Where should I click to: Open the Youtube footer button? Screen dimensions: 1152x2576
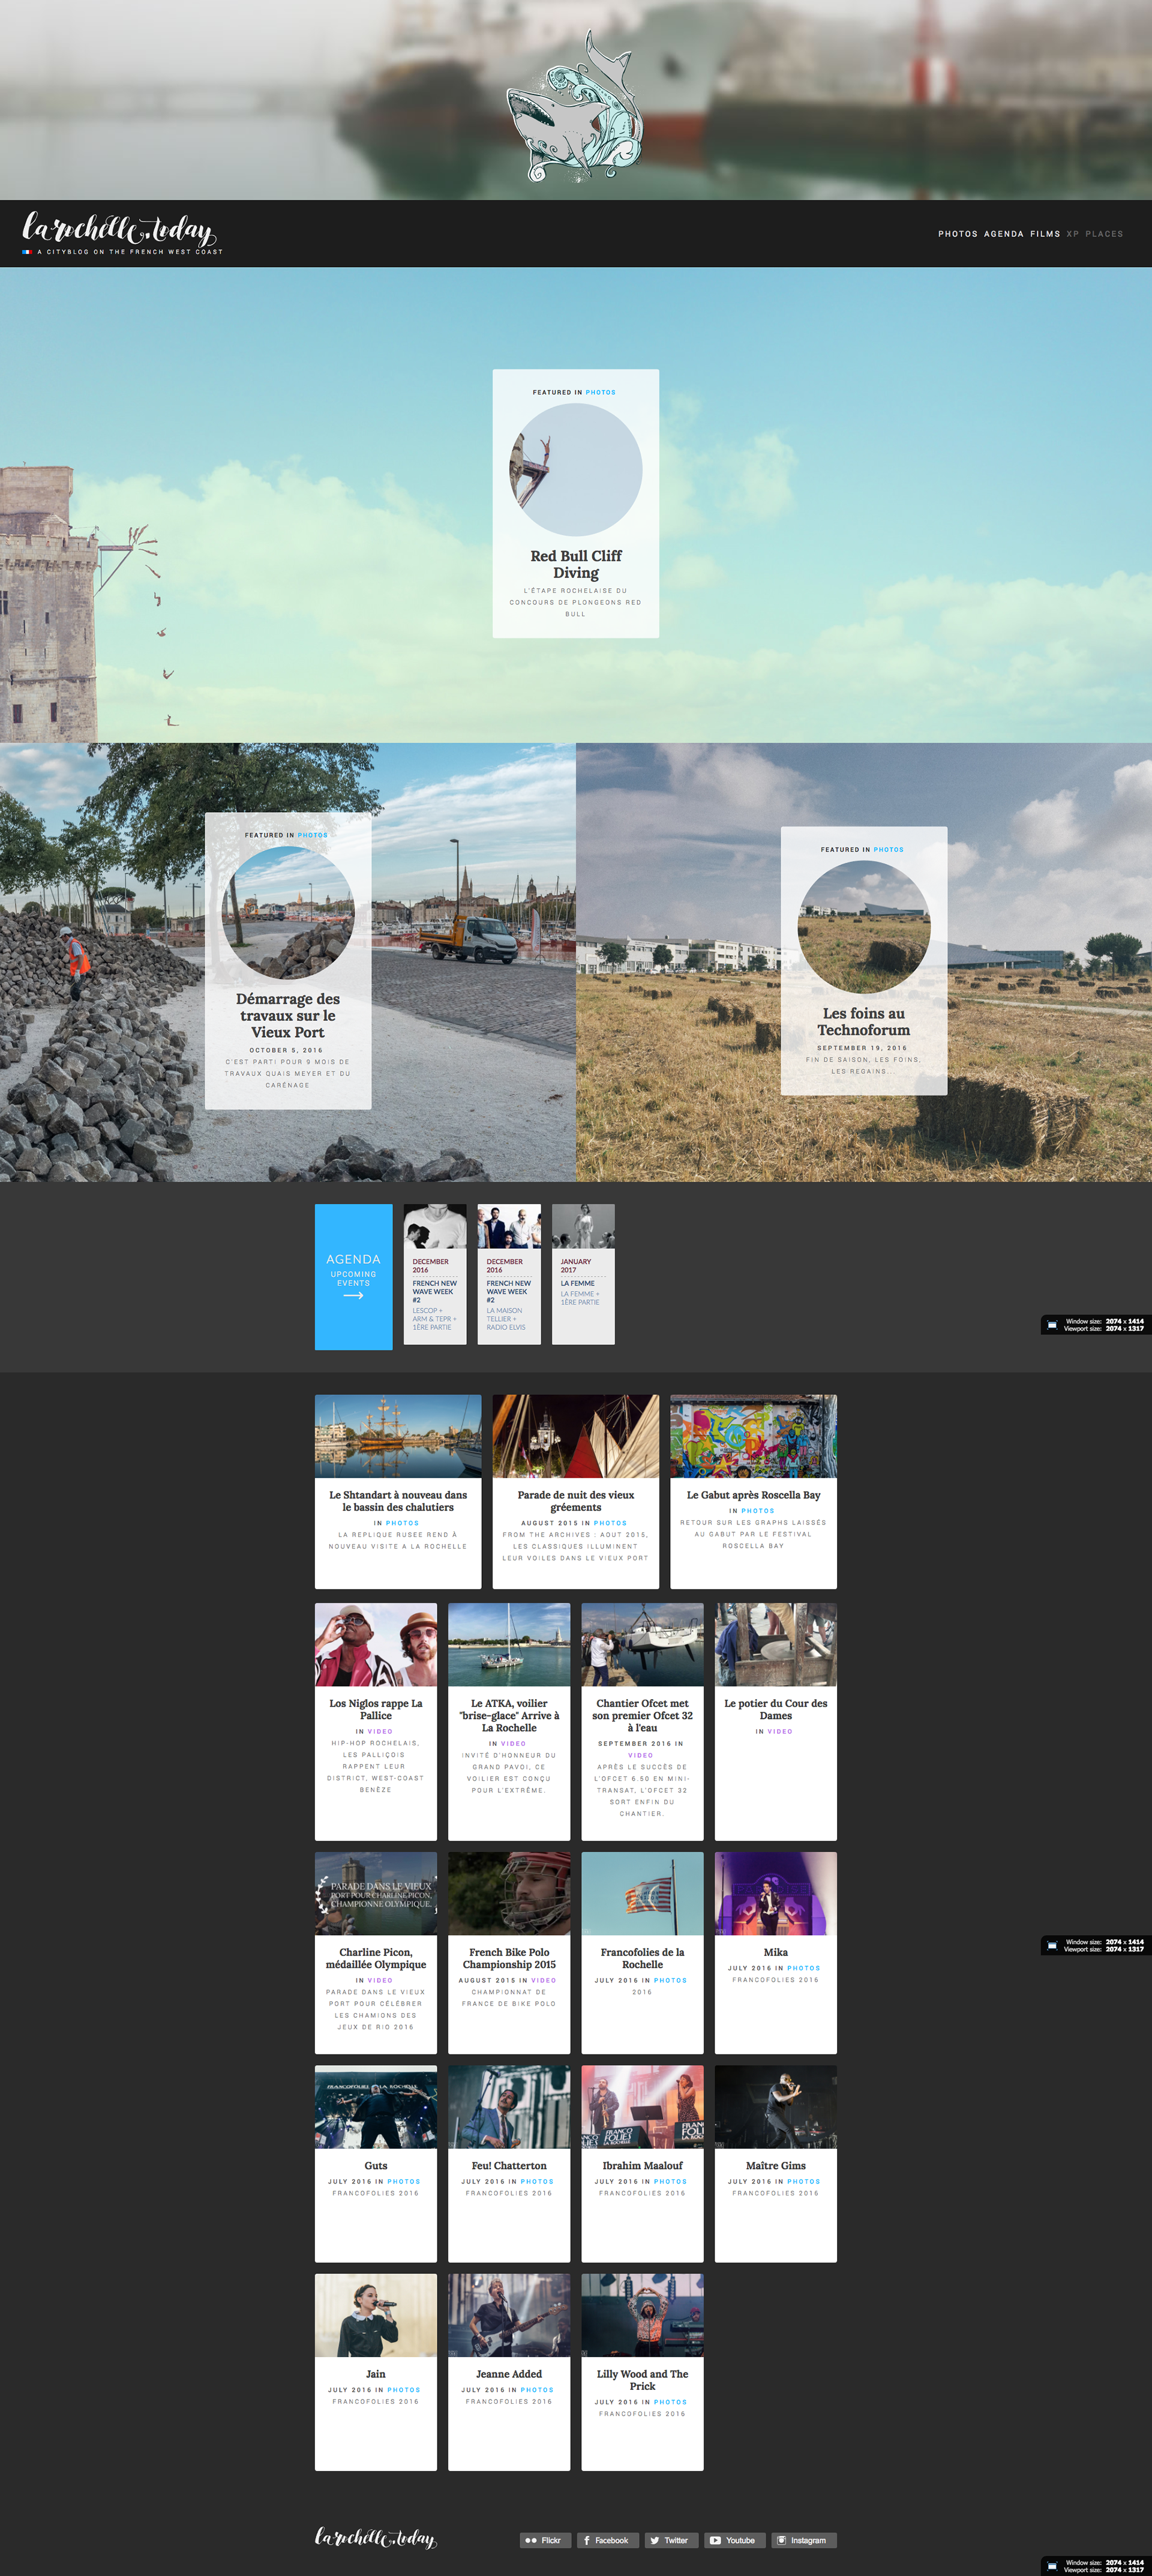pos(734,2539)
